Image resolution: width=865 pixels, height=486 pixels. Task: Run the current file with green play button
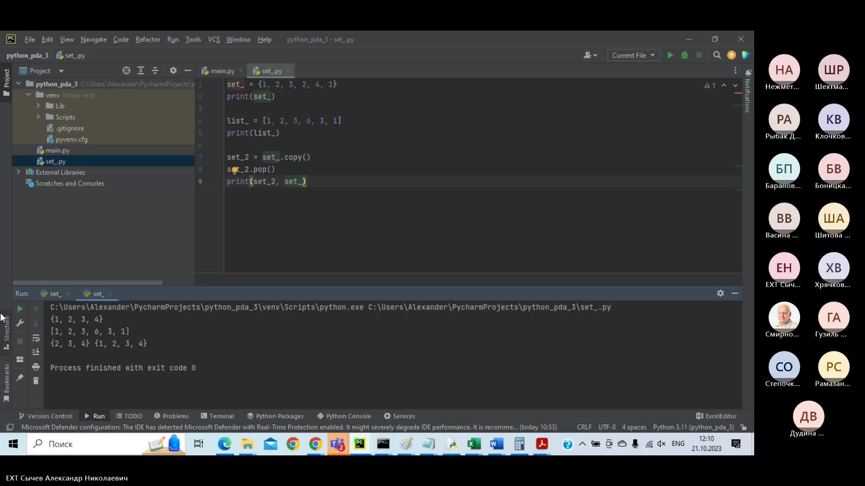point(670,55)
